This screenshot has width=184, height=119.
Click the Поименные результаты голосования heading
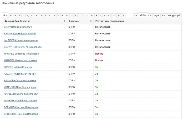(28, 3)
